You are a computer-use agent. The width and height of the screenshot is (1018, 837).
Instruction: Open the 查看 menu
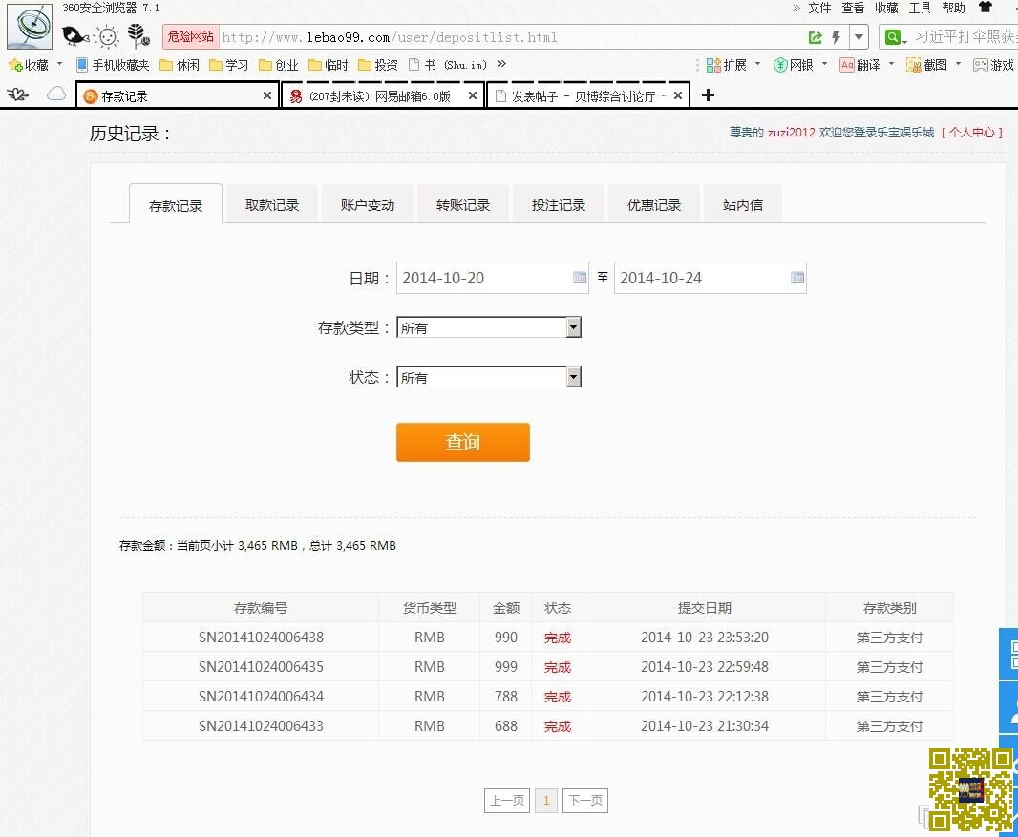pos(853,8)
